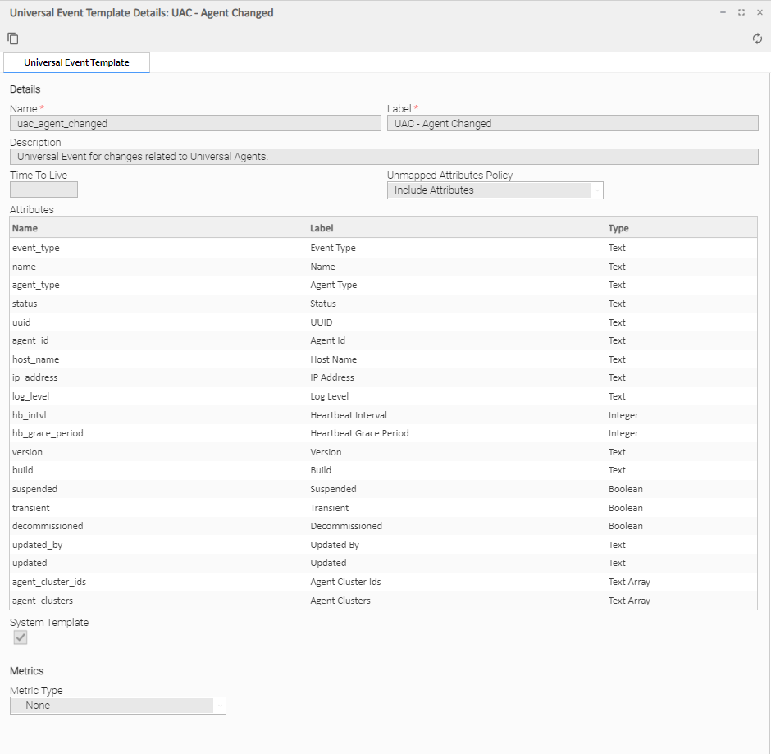Select the event_type attribute row

click(36, 248)
